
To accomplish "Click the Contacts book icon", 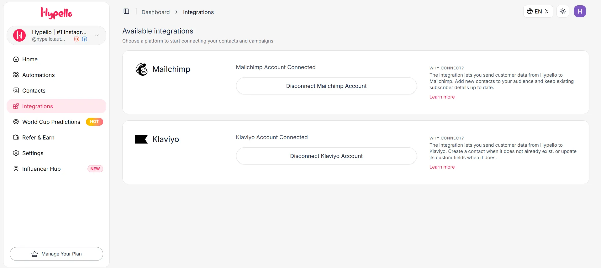I will (x=16, y=91).
